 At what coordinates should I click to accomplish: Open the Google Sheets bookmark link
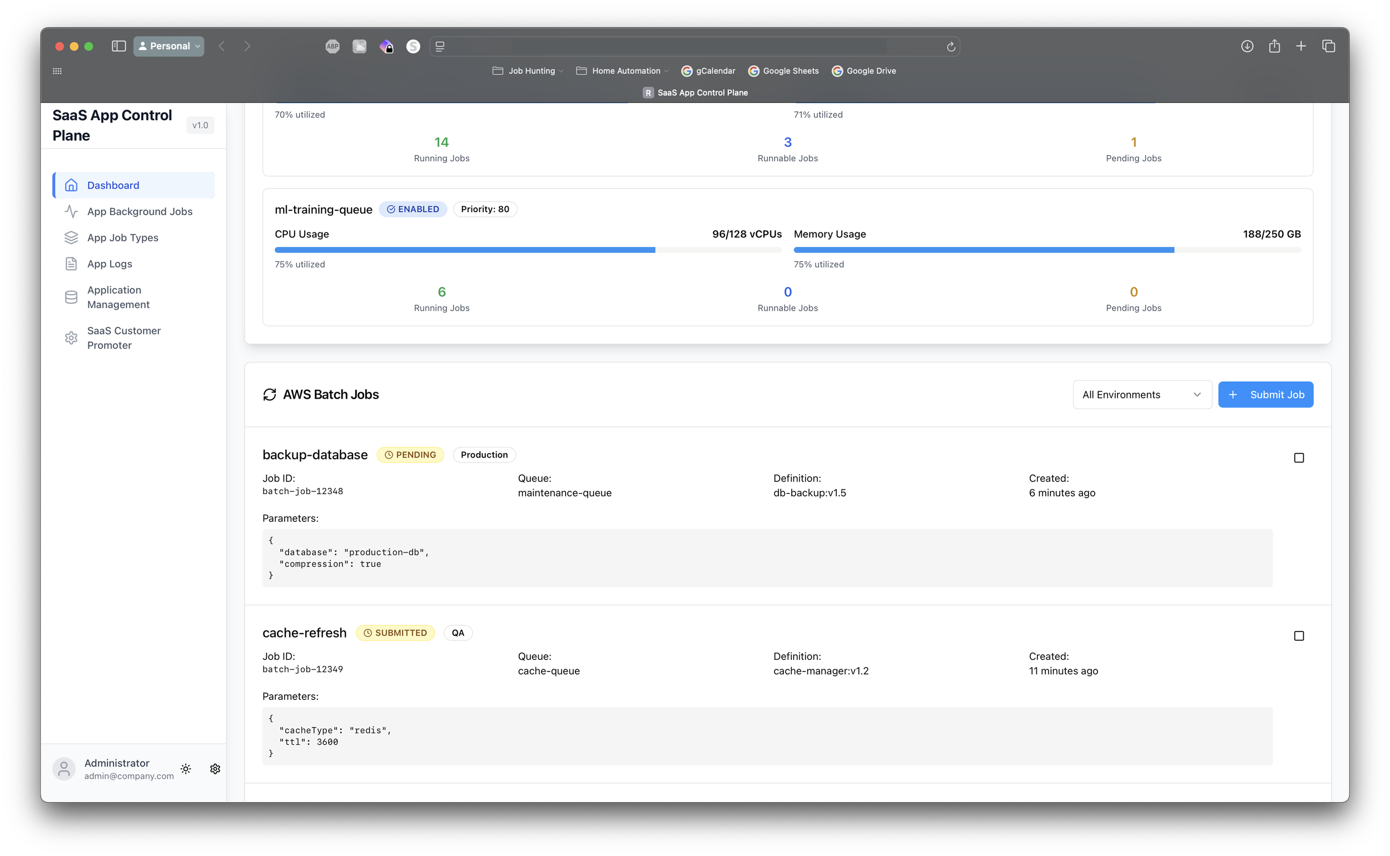[x=783, y=71]
